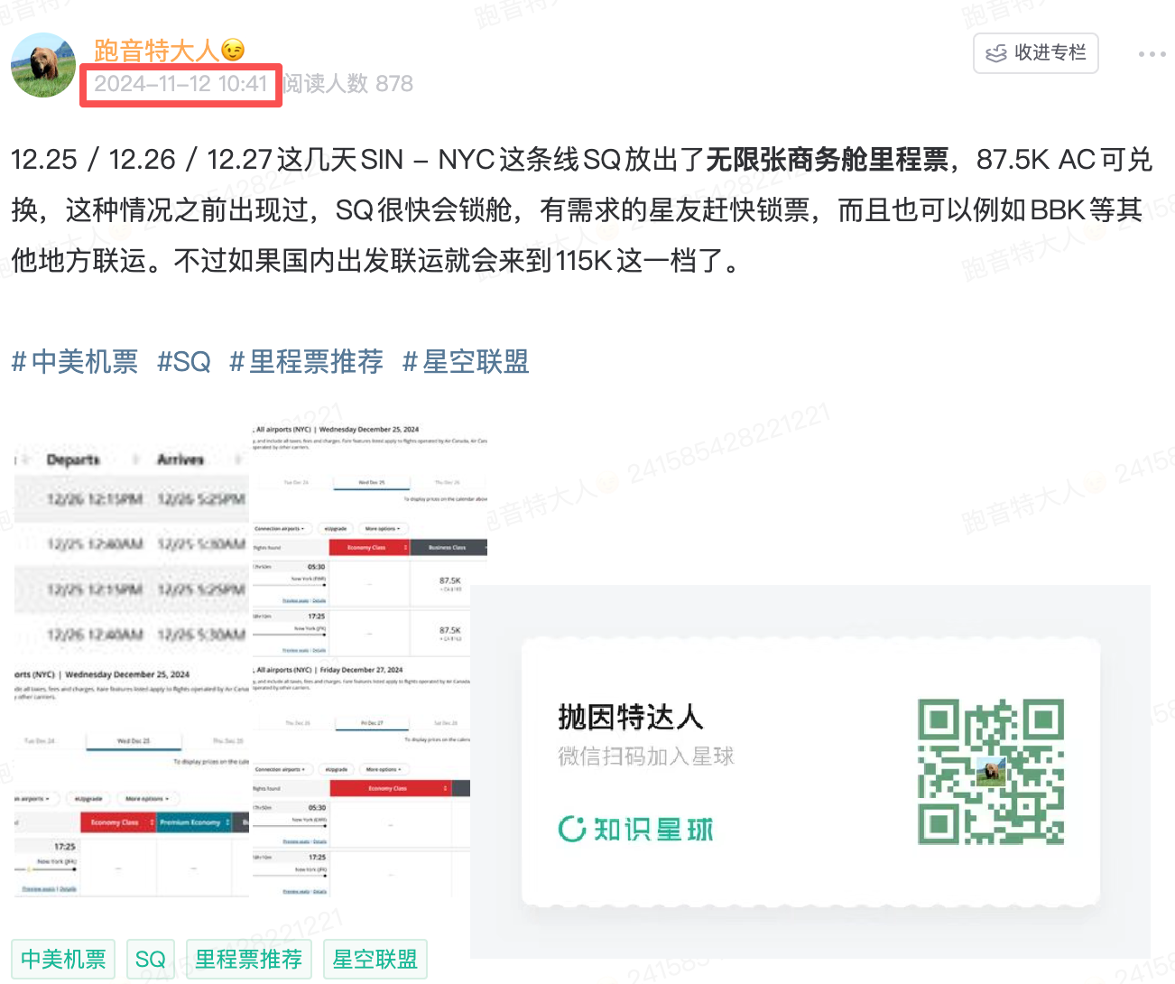Screen dimensions: 1175x984
Task: Click the #星空联盟 hashtag link
Action: pyautogui.click(x=465, y=361)
